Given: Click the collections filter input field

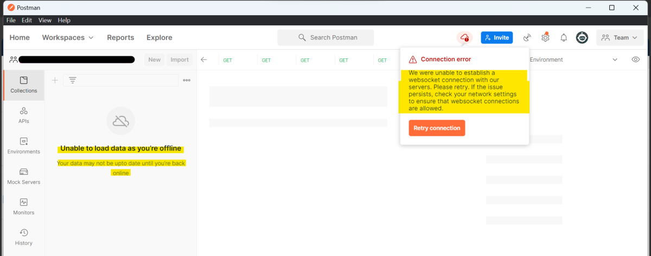Looking at the screenshot, I should [121, 80].
